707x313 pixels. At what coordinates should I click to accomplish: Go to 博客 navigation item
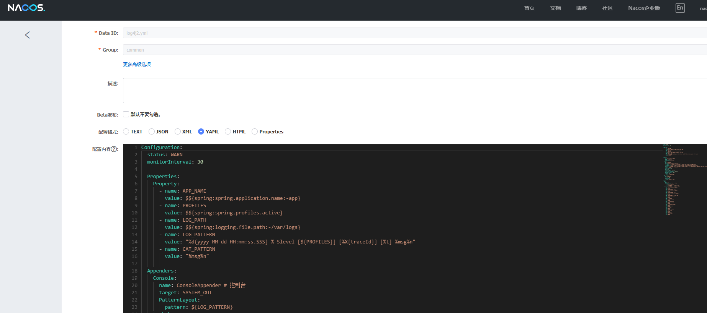pos(581,8)
